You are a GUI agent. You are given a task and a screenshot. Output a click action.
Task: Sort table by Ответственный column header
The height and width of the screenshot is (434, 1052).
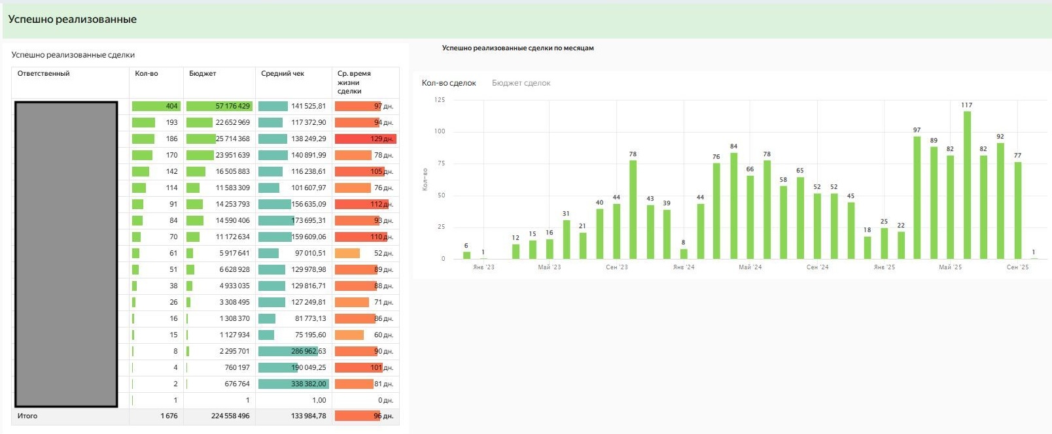44,74
